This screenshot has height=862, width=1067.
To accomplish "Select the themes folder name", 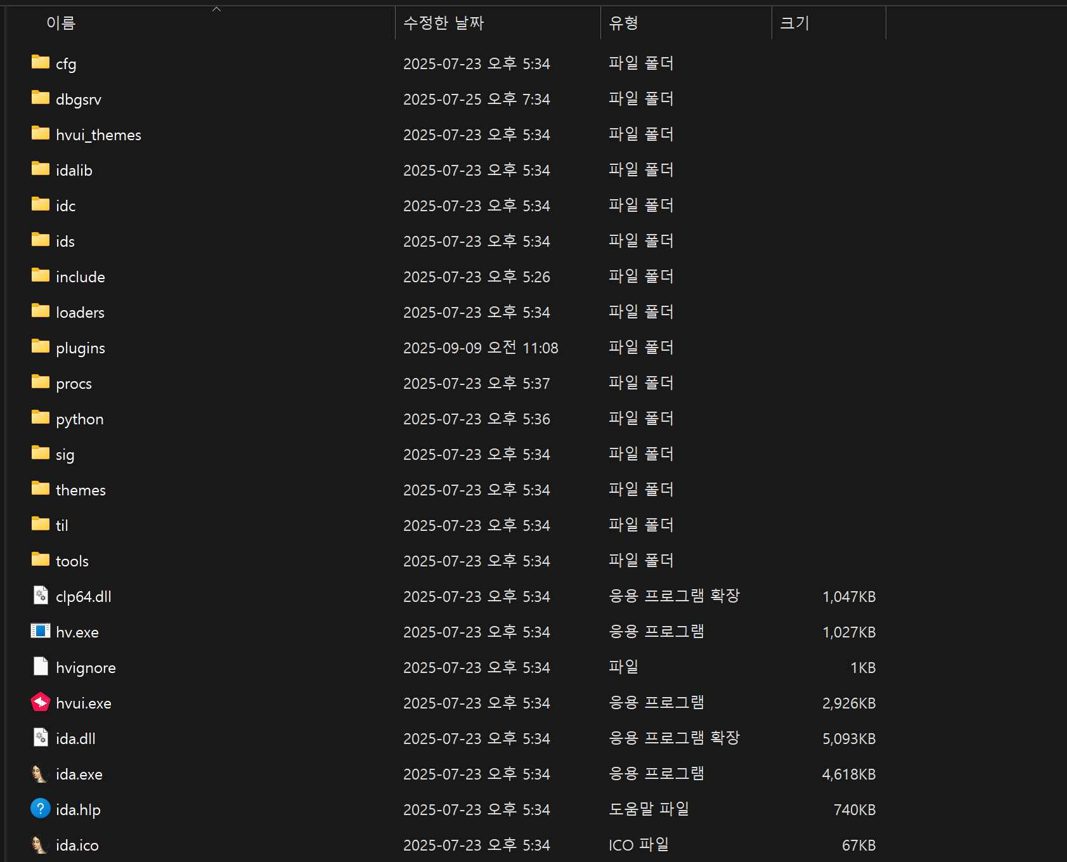I will point(81,490).
